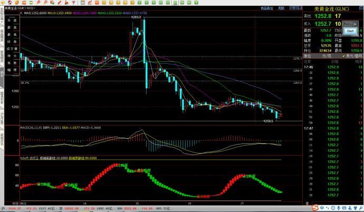Viewport: 364px width, 212px height.
Task: Select 成交量 in the left data box
Action: click(12, 49)
